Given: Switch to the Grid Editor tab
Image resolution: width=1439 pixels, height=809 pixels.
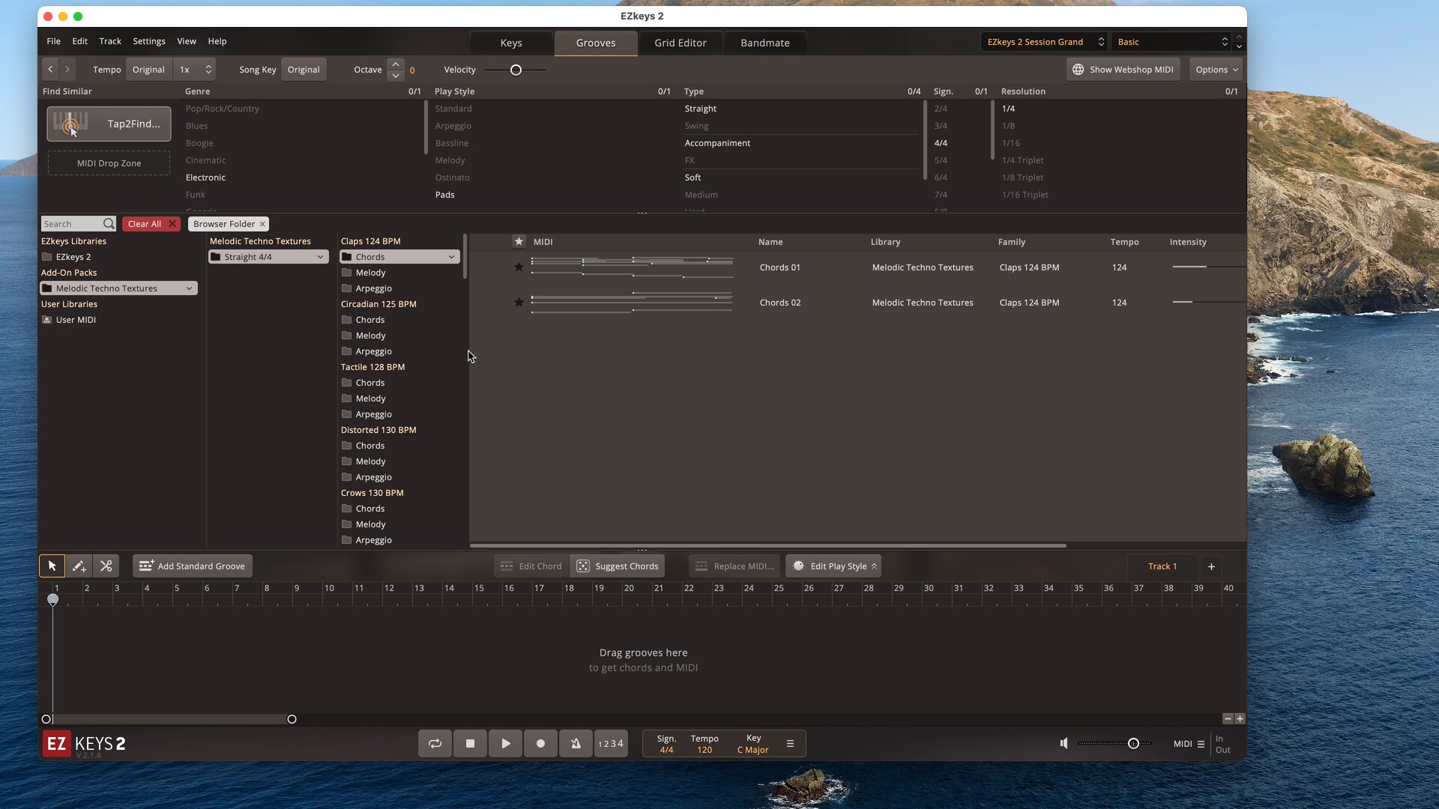Looking at the screenshot, I should pyautogui.click(x=679, y=43).
